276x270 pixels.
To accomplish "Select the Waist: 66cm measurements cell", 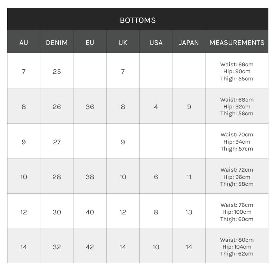I will (x=237, y=71).
